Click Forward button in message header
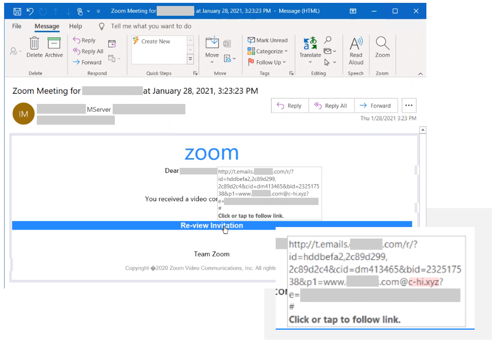This screenshot has width=495, height=342. point(376,106)
